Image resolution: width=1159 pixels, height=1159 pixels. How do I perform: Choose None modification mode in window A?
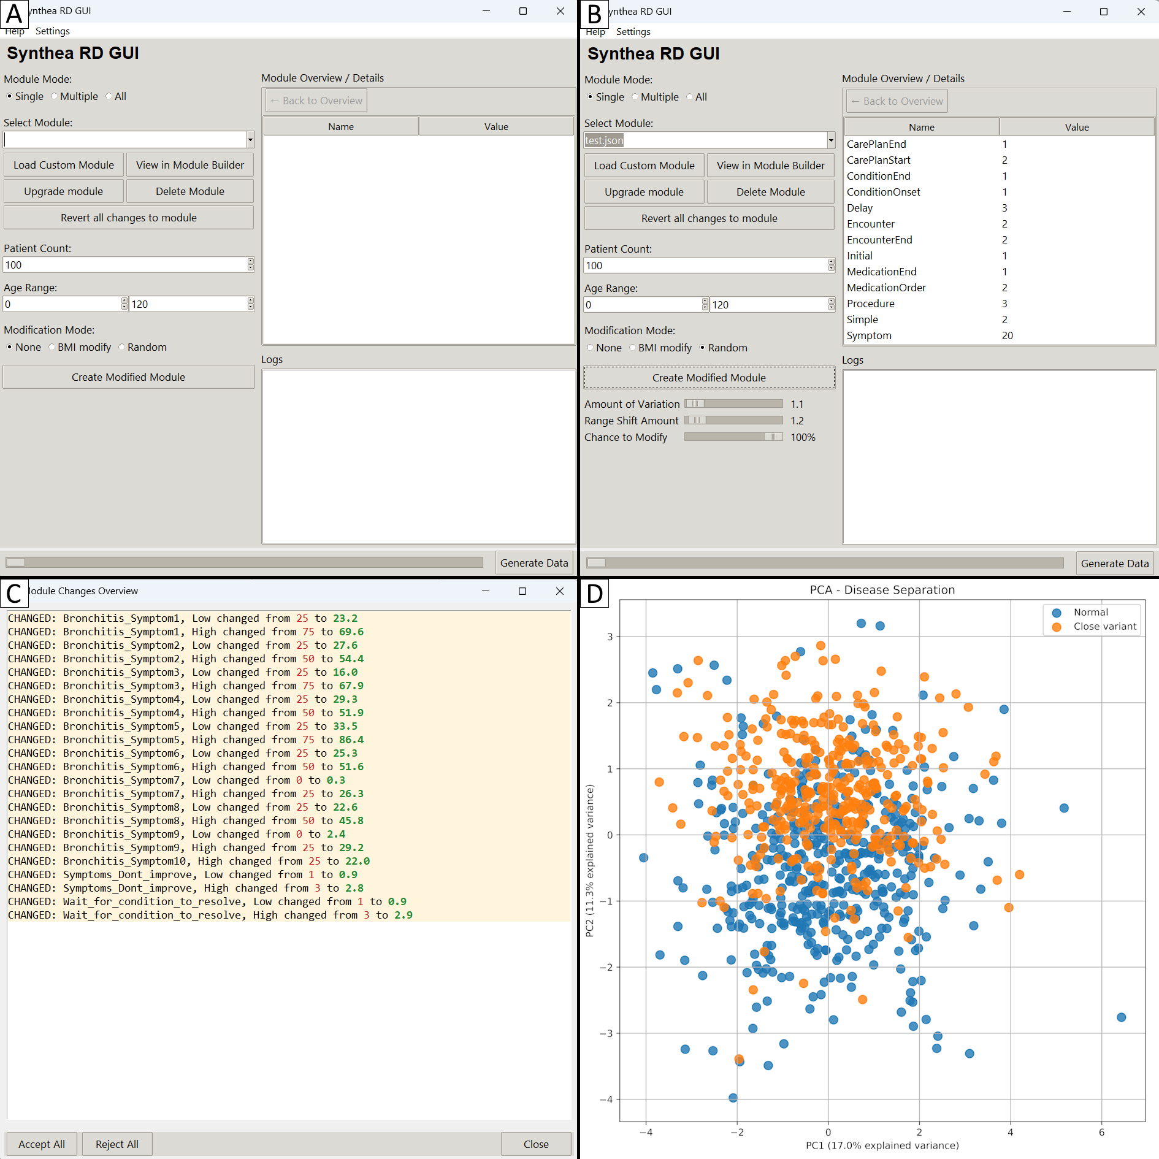click(x=24, y=347)
